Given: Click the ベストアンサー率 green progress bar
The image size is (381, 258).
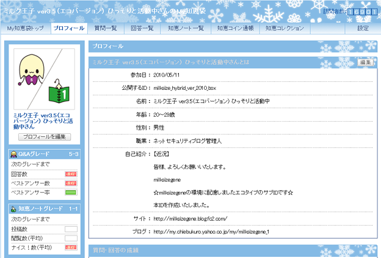Looking at the screenshot, I should [x=71, y=193].
